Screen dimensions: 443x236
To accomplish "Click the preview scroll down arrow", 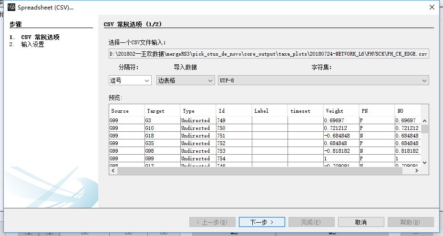I will pos(424,163).
